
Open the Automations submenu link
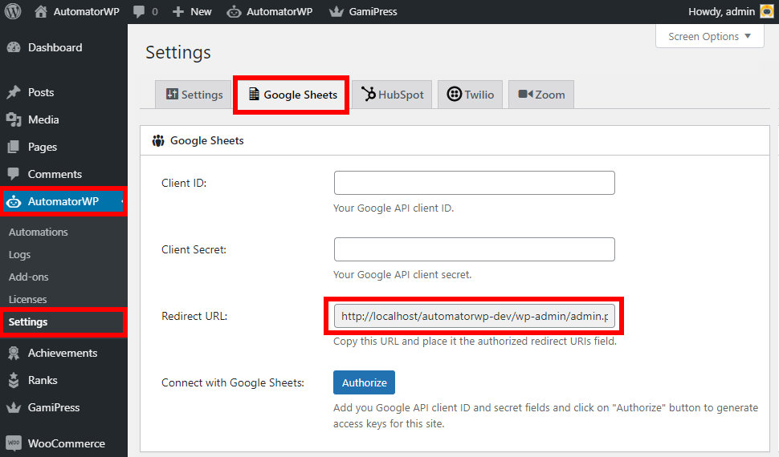[39, 232]
